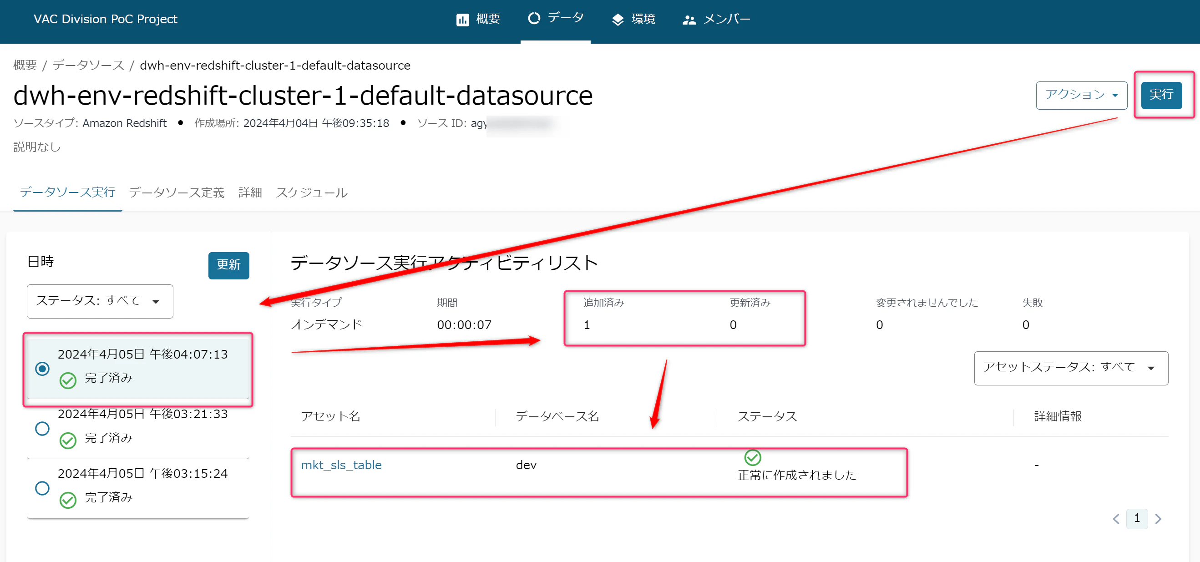Viewport: 1200px width, 562px height.
Task: Switch to the データ tab
Action: click(x=556, y=18)
